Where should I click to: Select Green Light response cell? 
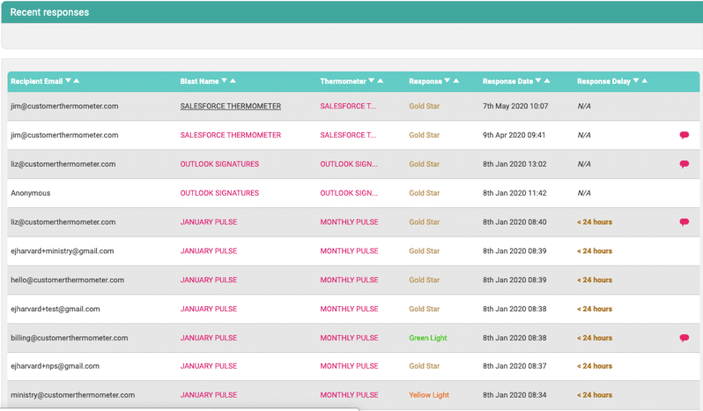click(x=428, y=338)
